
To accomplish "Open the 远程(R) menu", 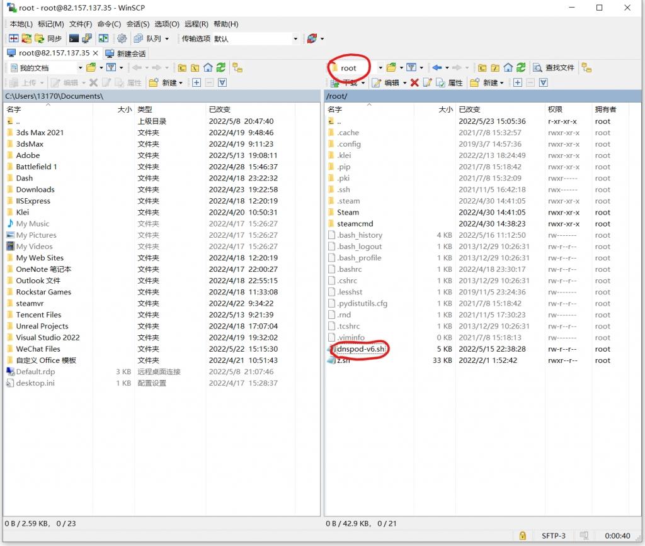I will click(x=197, y=24).
